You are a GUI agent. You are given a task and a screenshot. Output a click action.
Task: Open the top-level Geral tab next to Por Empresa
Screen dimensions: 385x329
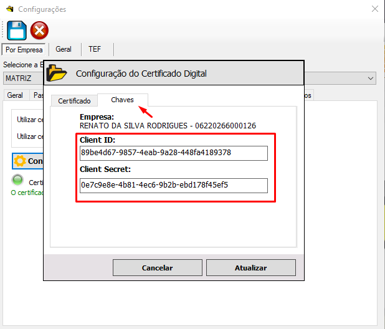(x=64, y=49)
